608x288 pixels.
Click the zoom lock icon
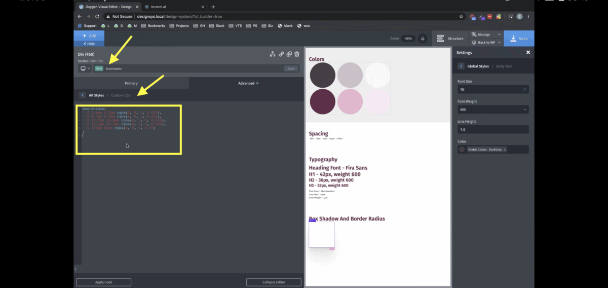[422, 39]
